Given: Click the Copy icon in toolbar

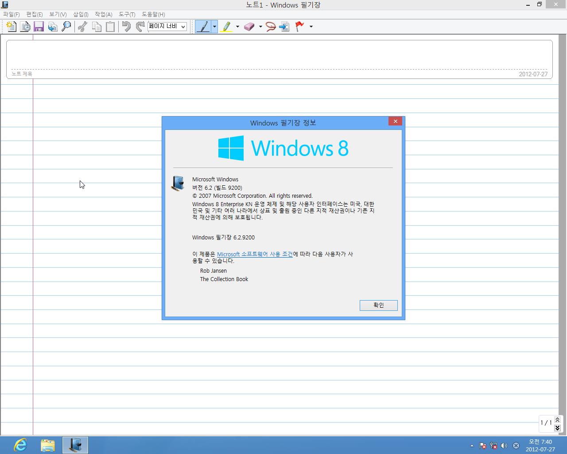Looking at the screenshot, I should point(97,27).
